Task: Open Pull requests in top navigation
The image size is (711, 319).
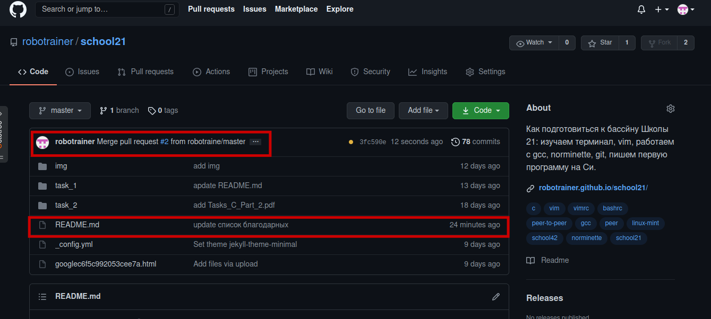Action: click(211, 9)
